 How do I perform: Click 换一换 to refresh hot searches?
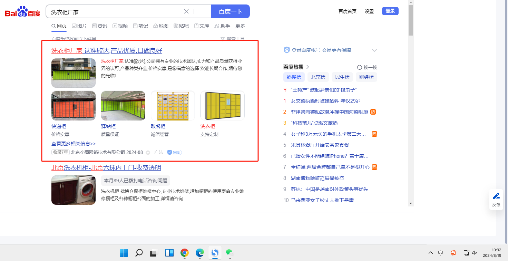point(367,67)
